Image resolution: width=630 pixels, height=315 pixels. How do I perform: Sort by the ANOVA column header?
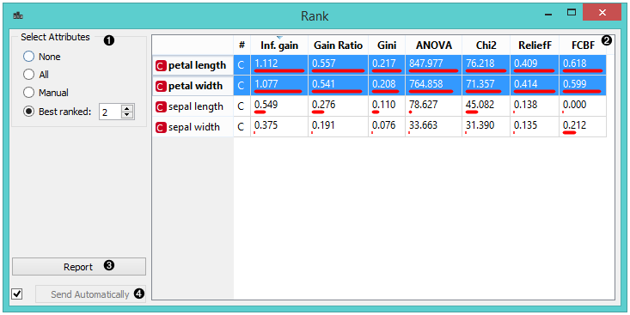(433, 45)
